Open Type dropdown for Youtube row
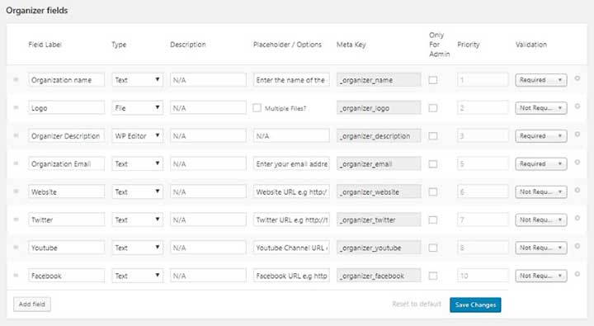Screen dimensions: 594x326 pyautogui.click(x=138, y=248)
